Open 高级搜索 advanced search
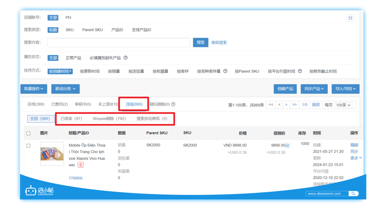This screenshot has width=383, height=210. click(x=218, y=42)
